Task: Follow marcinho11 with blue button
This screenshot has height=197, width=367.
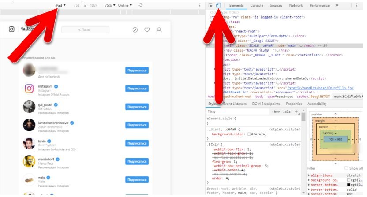Action: [137, 161]
